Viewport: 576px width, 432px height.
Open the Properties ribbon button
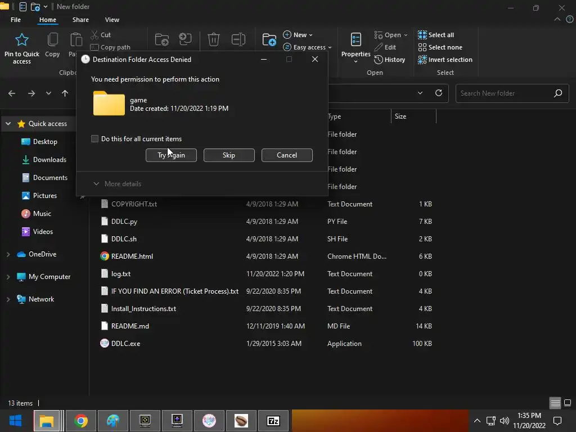point(355,47)
